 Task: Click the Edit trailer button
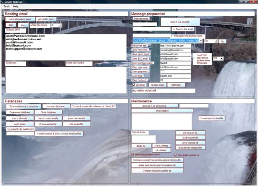pos(176,85)
